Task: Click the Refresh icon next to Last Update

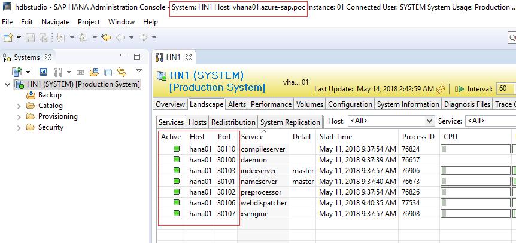Action: coord(441,89)
